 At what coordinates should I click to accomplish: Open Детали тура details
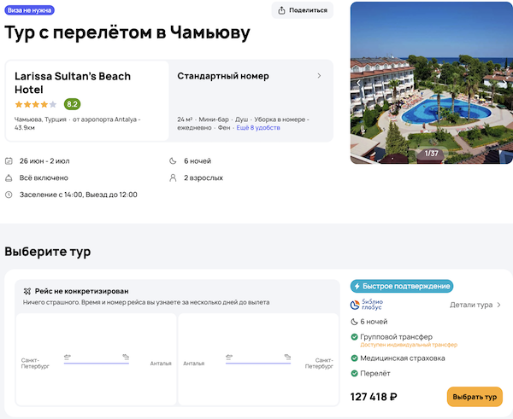click(475, 305)
